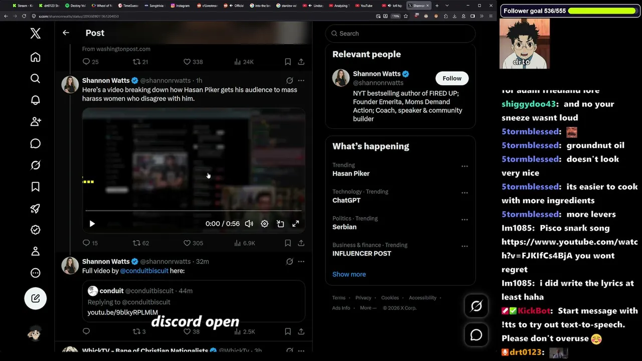Switch to the Instagram browser tab
The width and height of the screenshot is (642, 361).
(181, 6)
